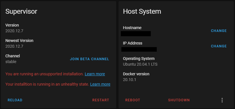Change the Hostname
Screen dimensions: 235x109
click(219, 31)
